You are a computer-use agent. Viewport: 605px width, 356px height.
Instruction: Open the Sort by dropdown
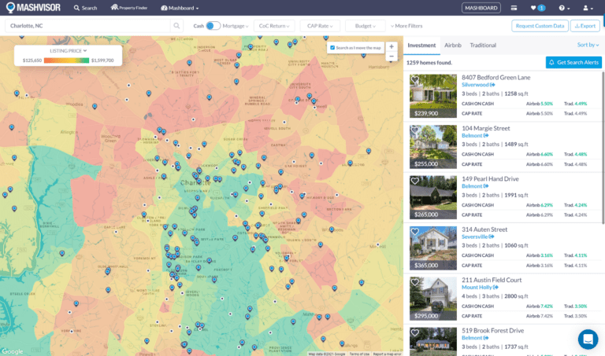588,46
